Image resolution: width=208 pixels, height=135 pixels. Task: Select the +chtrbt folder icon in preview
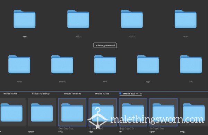click(x=62, y=64)
